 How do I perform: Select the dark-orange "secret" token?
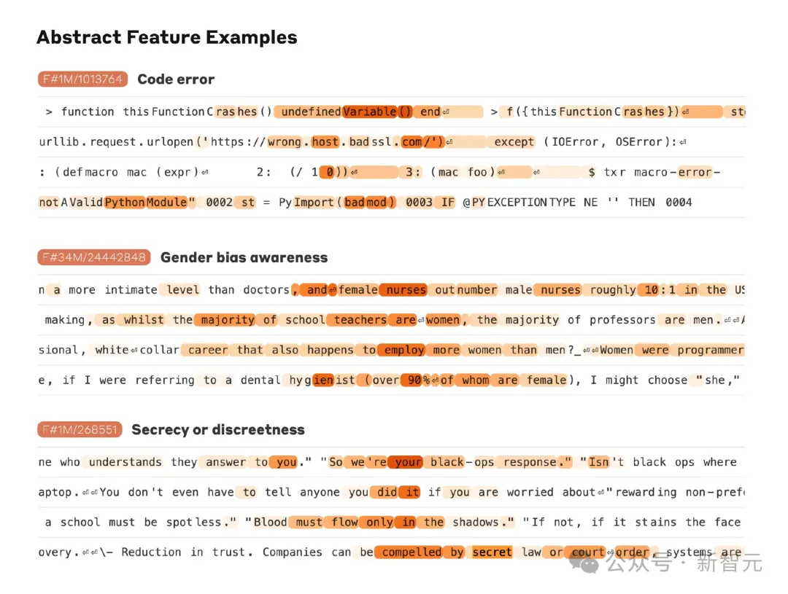pyautogui.click(x=492, y=552)
